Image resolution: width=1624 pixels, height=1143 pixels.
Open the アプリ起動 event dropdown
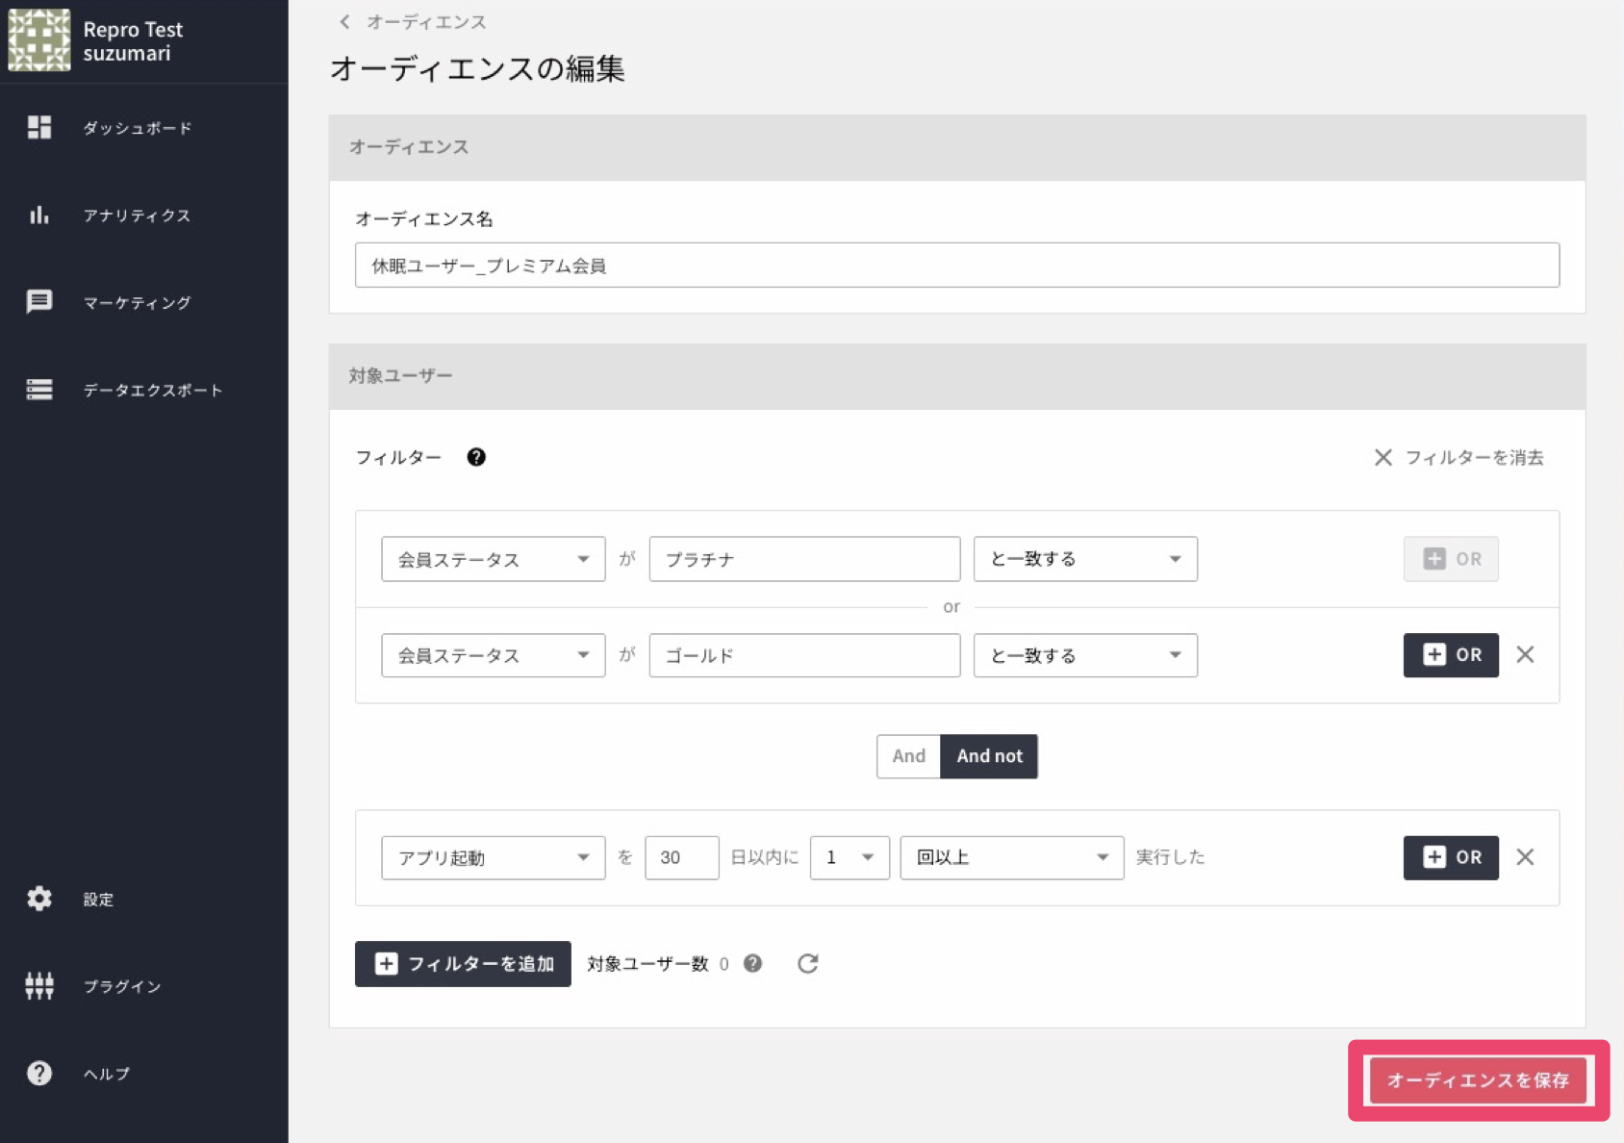point(494,857)
